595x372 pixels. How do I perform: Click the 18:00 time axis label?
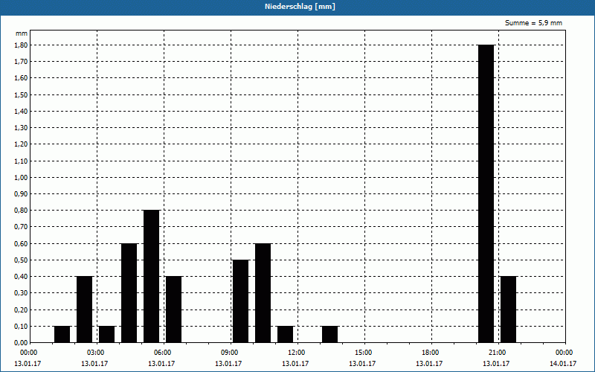tap(431, 353)
